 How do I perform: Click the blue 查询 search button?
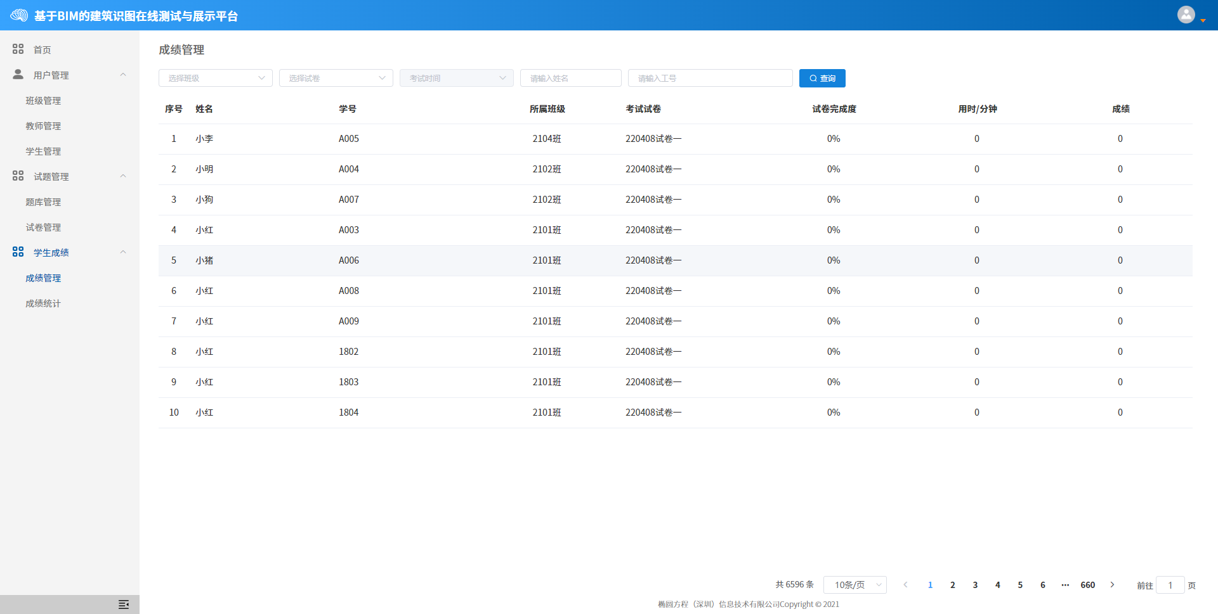pos(822,78)
